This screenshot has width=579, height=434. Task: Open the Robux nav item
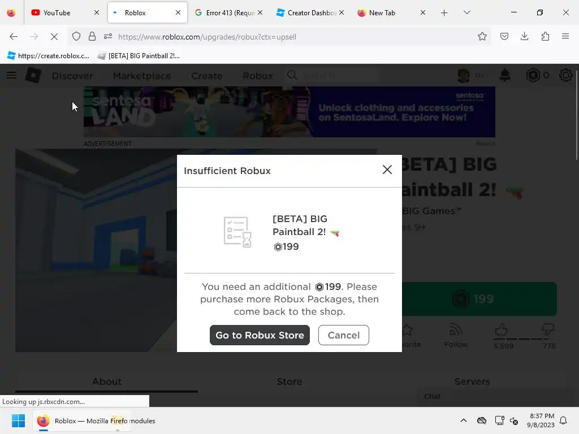[258, 76]
